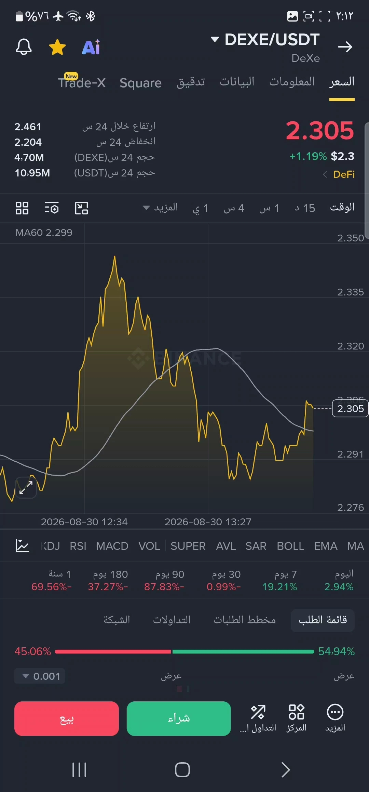Expand the المزيد timeframe dropdown

point(160,208)
